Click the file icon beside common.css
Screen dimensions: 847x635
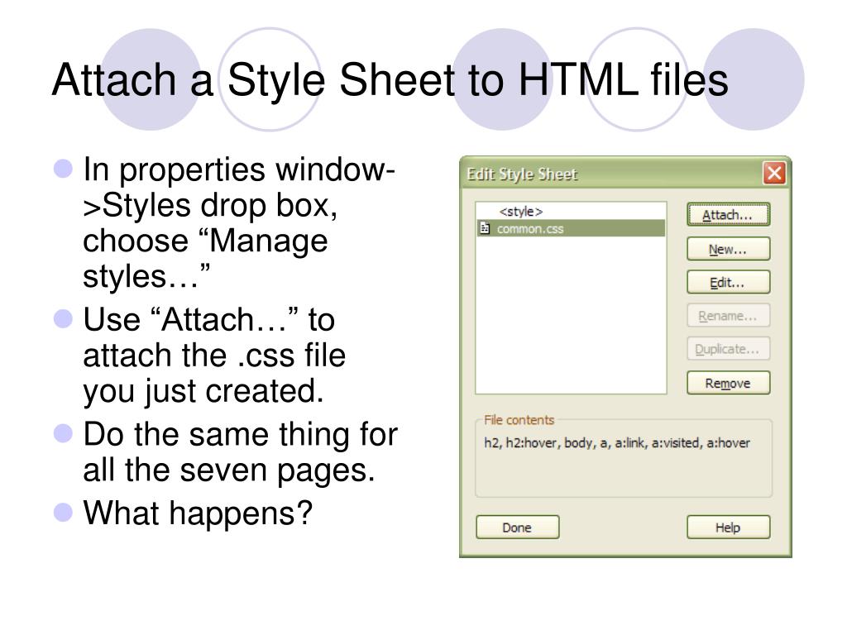485,228
